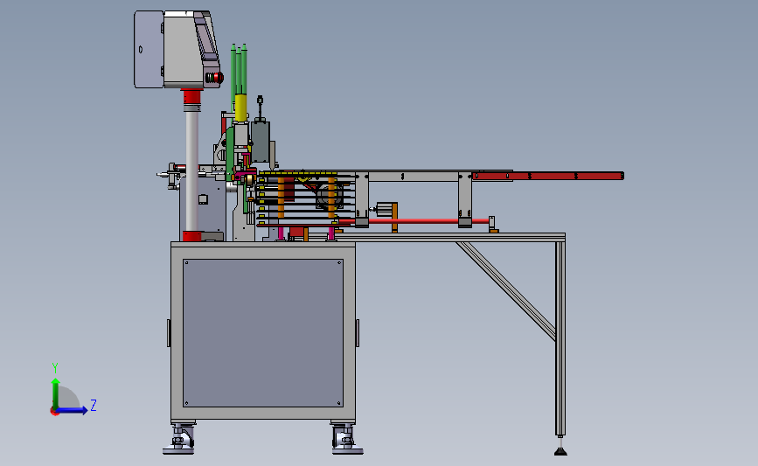Select the green vertical rods at the top
The image size is (758, 466).
coord(239,69)
